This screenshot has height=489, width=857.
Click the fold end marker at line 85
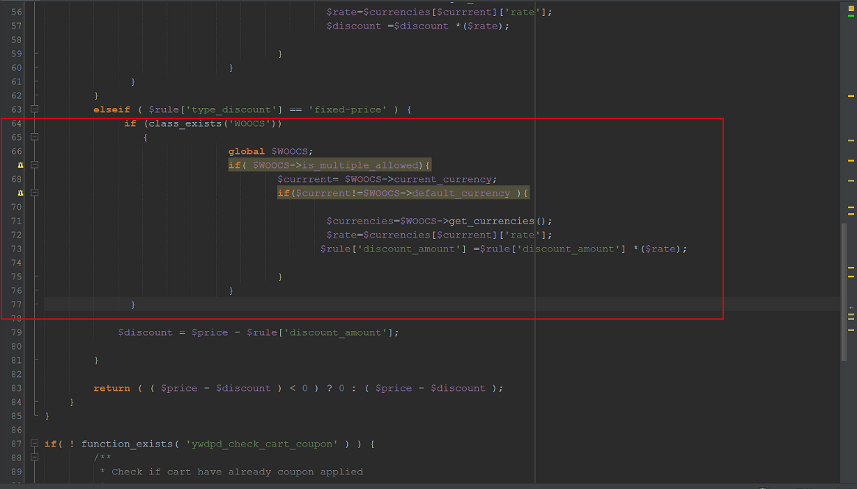[34, 416]
